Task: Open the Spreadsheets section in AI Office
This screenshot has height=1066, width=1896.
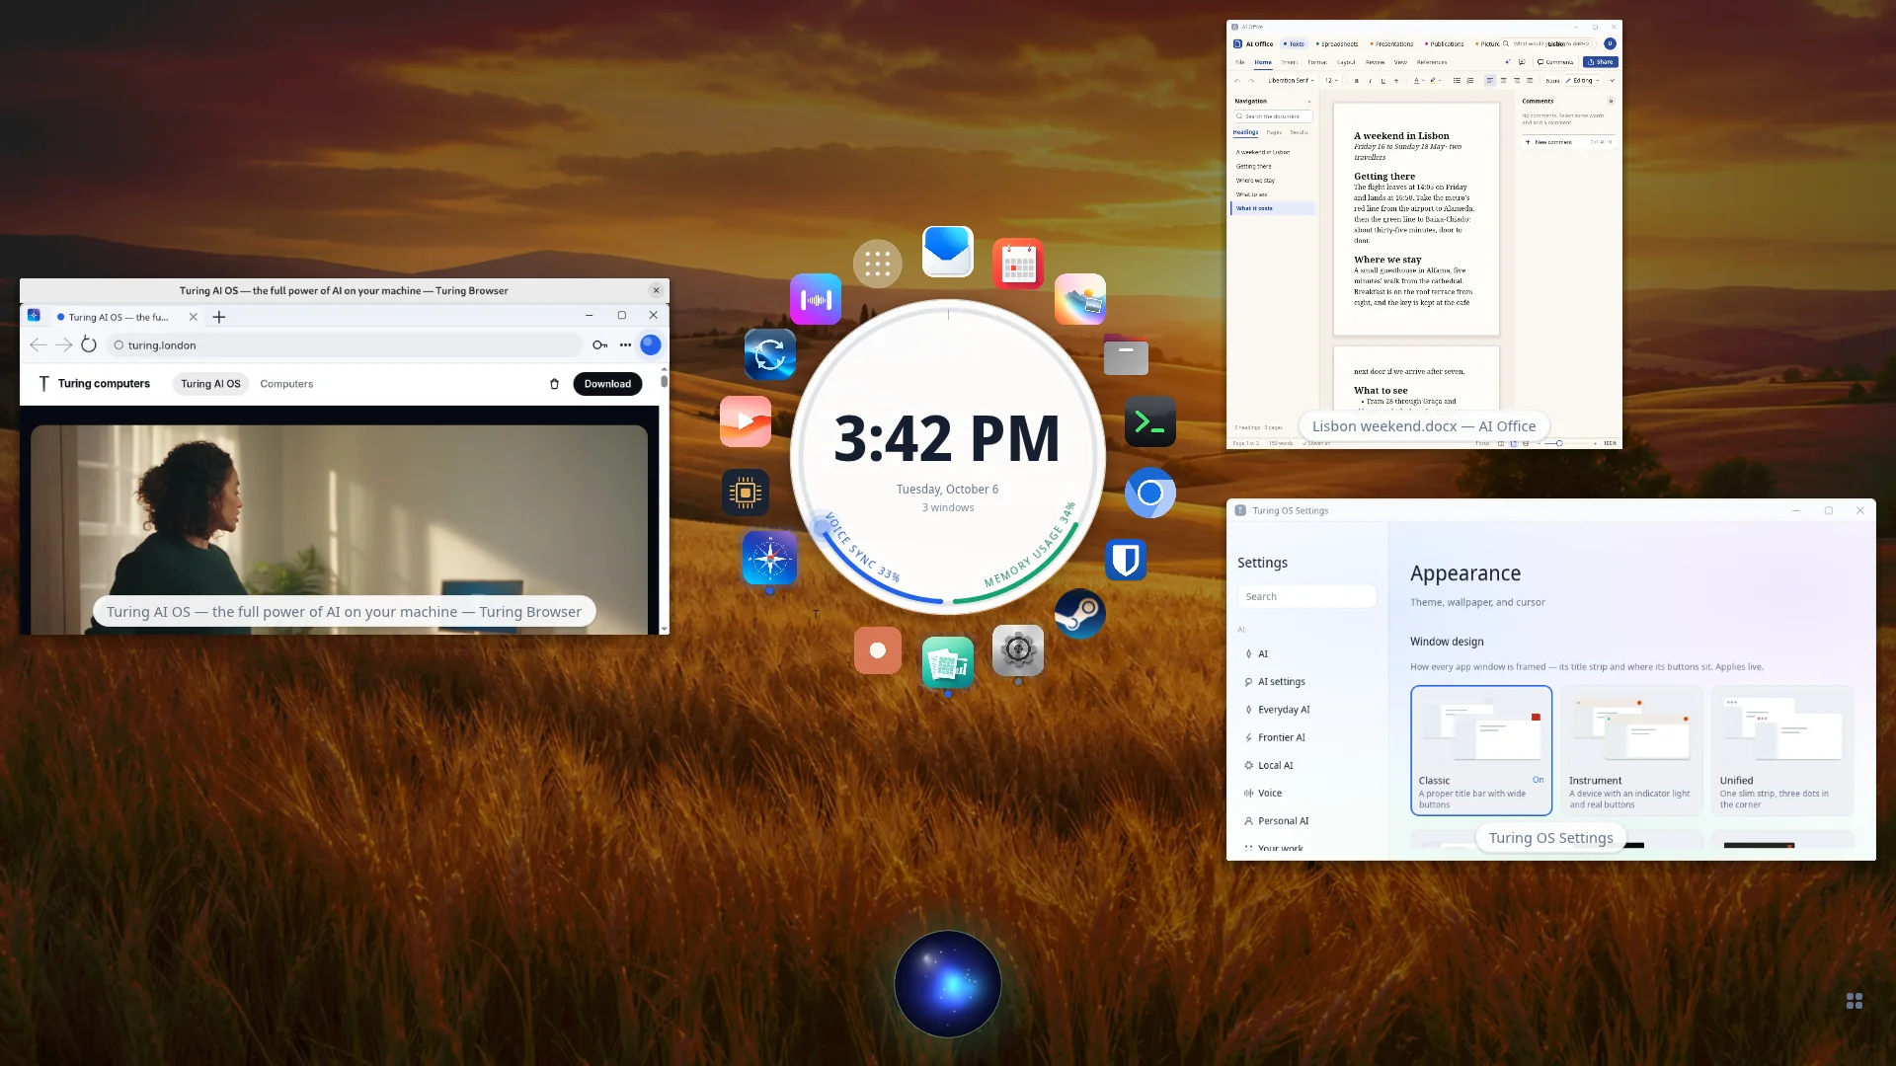Action: coord(1337,44)
